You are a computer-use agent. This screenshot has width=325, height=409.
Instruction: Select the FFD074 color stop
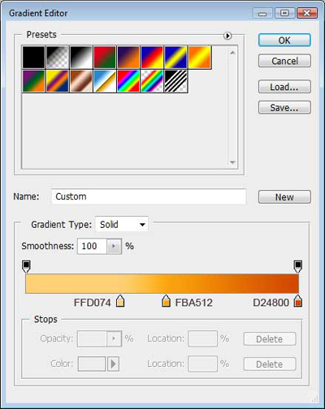[120, 301]
